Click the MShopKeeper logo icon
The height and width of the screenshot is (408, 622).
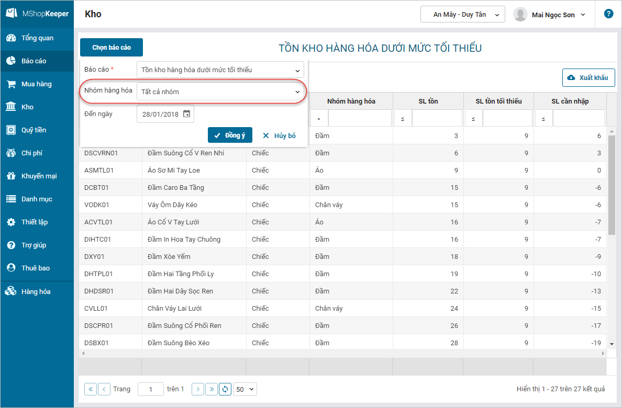[x=11, y=14]
